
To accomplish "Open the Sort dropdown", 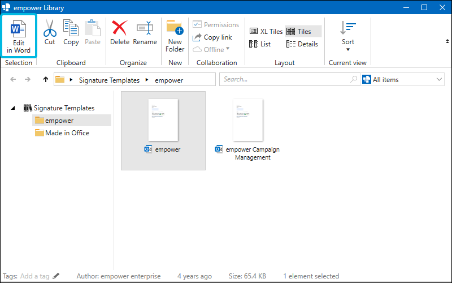I will coord(348,36).
